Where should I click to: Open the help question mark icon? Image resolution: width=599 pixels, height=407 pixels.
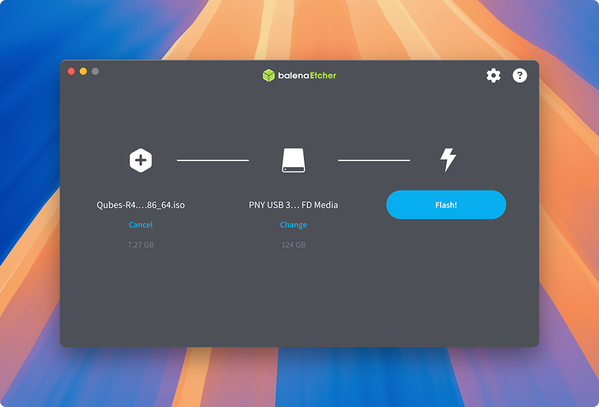(x=519, y=75)
